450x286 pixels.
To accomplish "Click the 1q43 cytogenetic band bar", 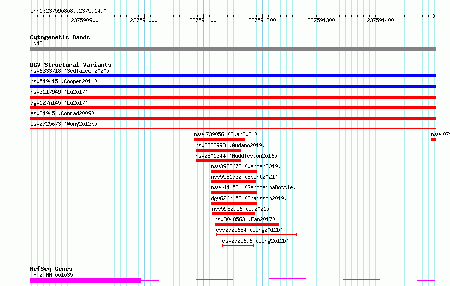I will (233, 49).
